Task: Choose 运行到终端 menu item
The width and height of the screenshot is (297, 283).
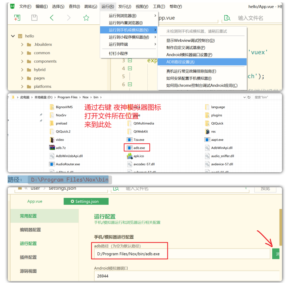Action: 129,44
